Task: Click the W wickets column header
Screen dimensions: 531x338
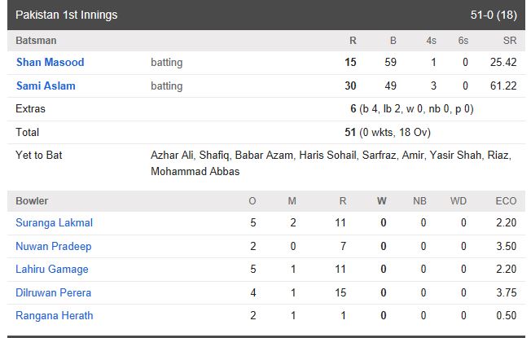Action: tap(382, 201)
